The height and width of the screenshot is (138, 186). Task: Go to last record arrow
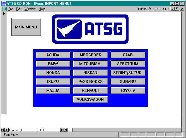pyautogui.click(x=66, y=130)
